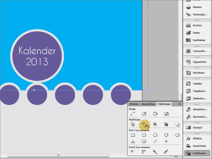Apply Pathfinder Minus Back operation
The image size is (212, 159).
177,124
